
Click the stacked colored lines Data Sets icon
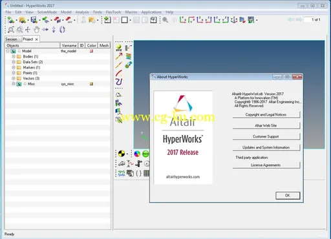click(x=129, y=56)
